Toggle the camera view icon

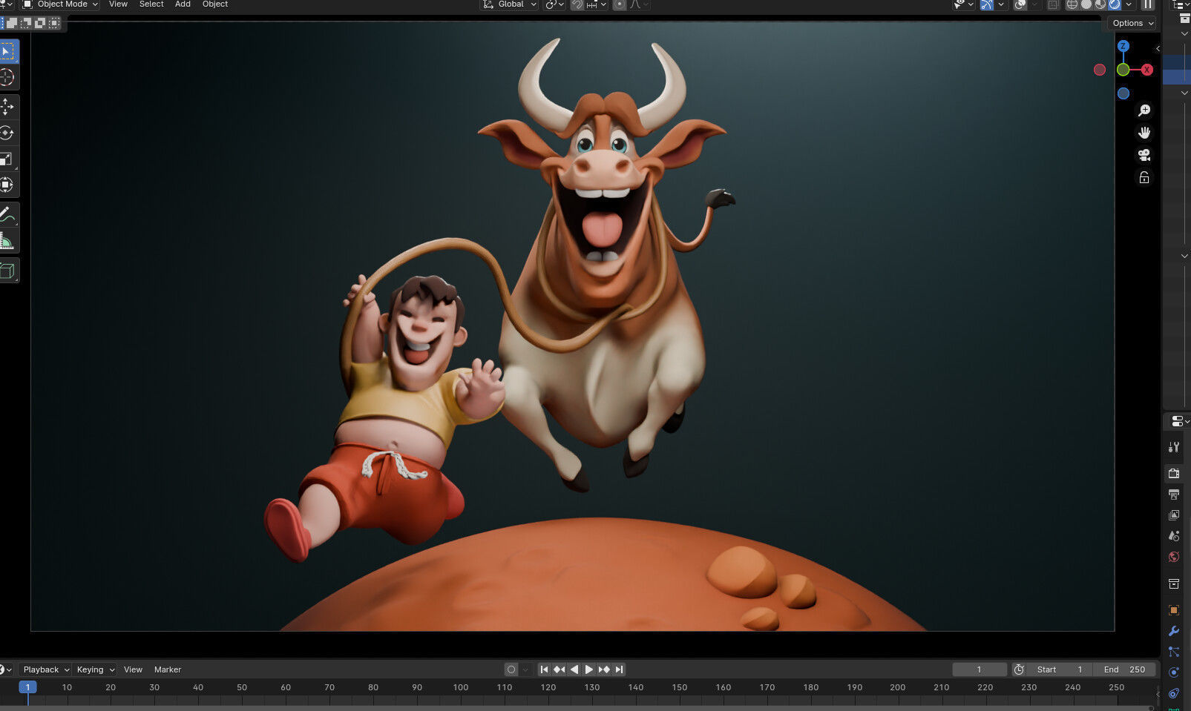click(x=1144, y=155)
